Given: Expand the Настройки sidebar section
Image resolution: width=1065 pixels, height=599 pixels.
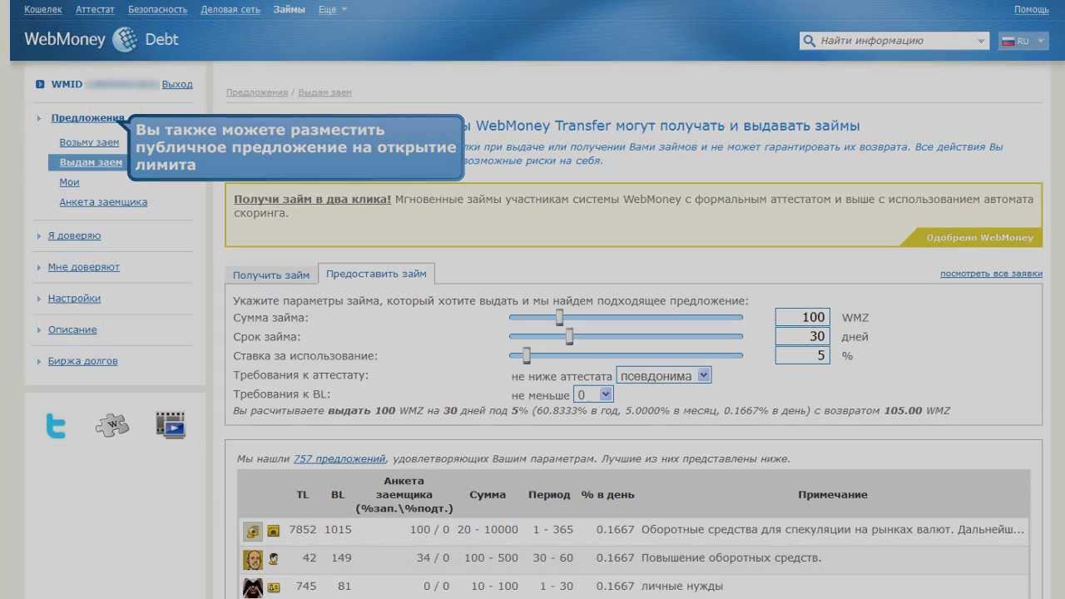Looking at the screenshot, I should click(74, 298).
